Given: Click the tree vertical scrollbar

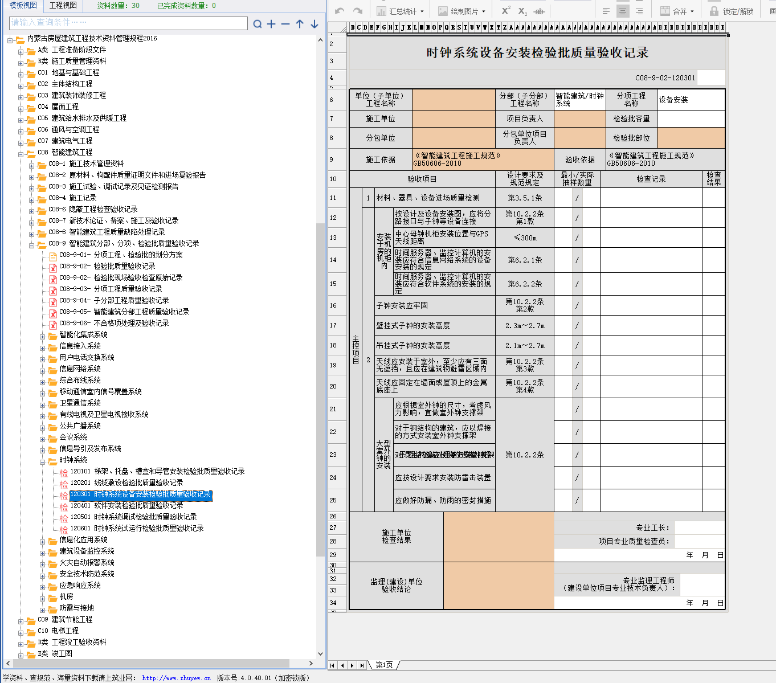Looking at the screenshot, I should tap(320, 390).
